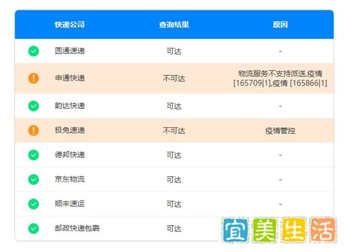Click the dash reason in 德邦快递 row

[x=280, y=155]
